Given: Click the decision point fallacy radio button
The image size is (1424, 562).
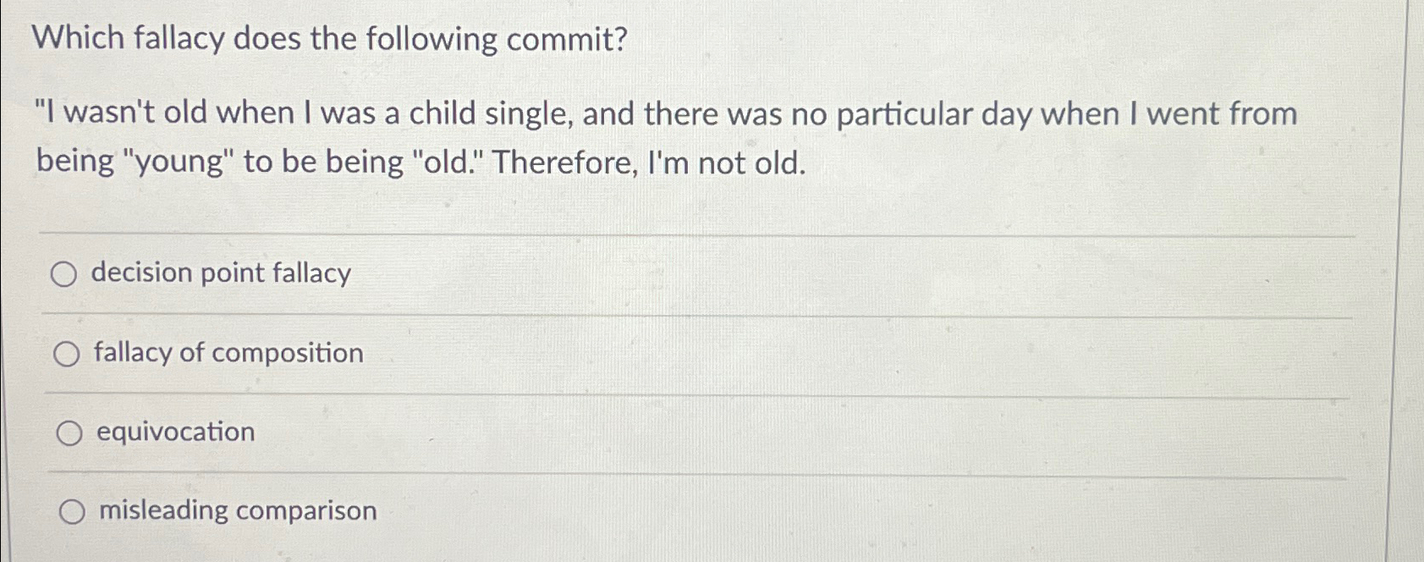Looking at the screenshot, I should [x=64, y=274].
